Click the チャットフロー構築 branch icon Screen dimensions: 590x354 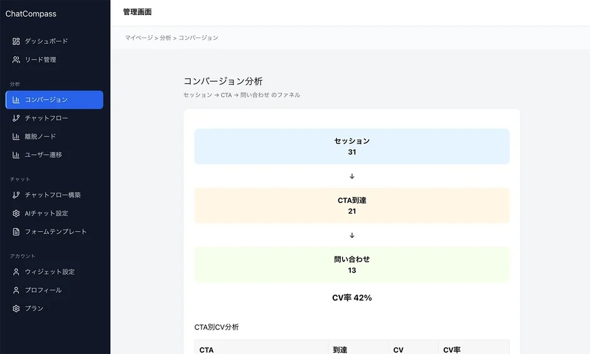coord(16,195)
